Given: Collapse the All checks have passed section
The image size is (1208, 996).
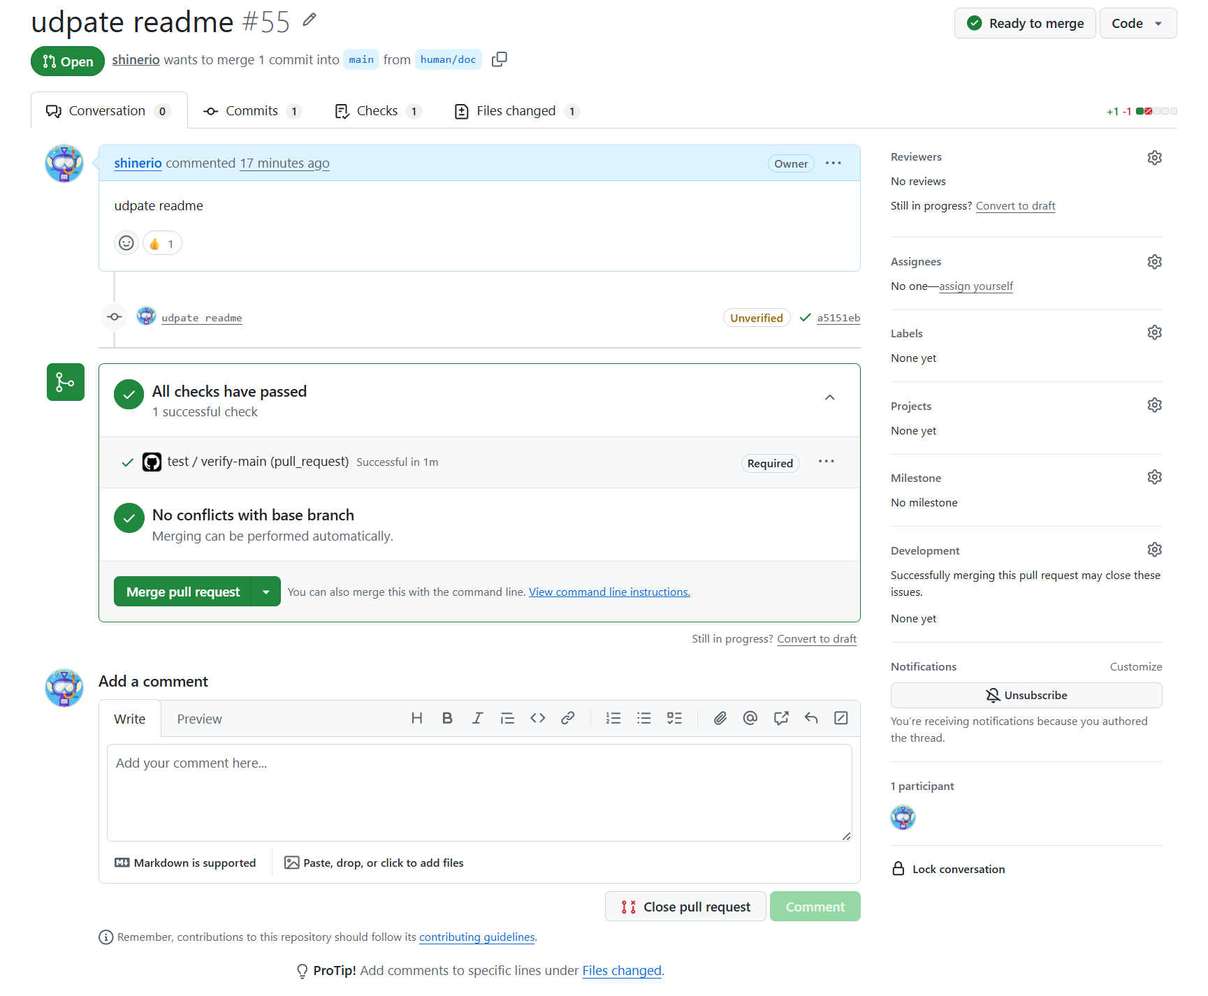Looking at the screenshot, I should click(829, 397).
